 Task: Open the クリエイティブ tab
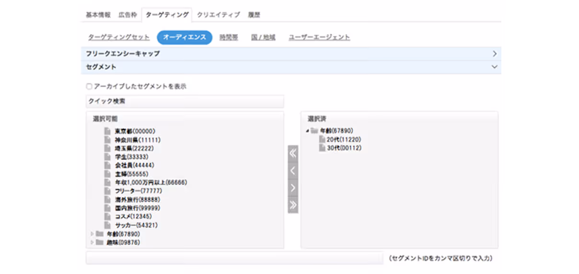219,15
